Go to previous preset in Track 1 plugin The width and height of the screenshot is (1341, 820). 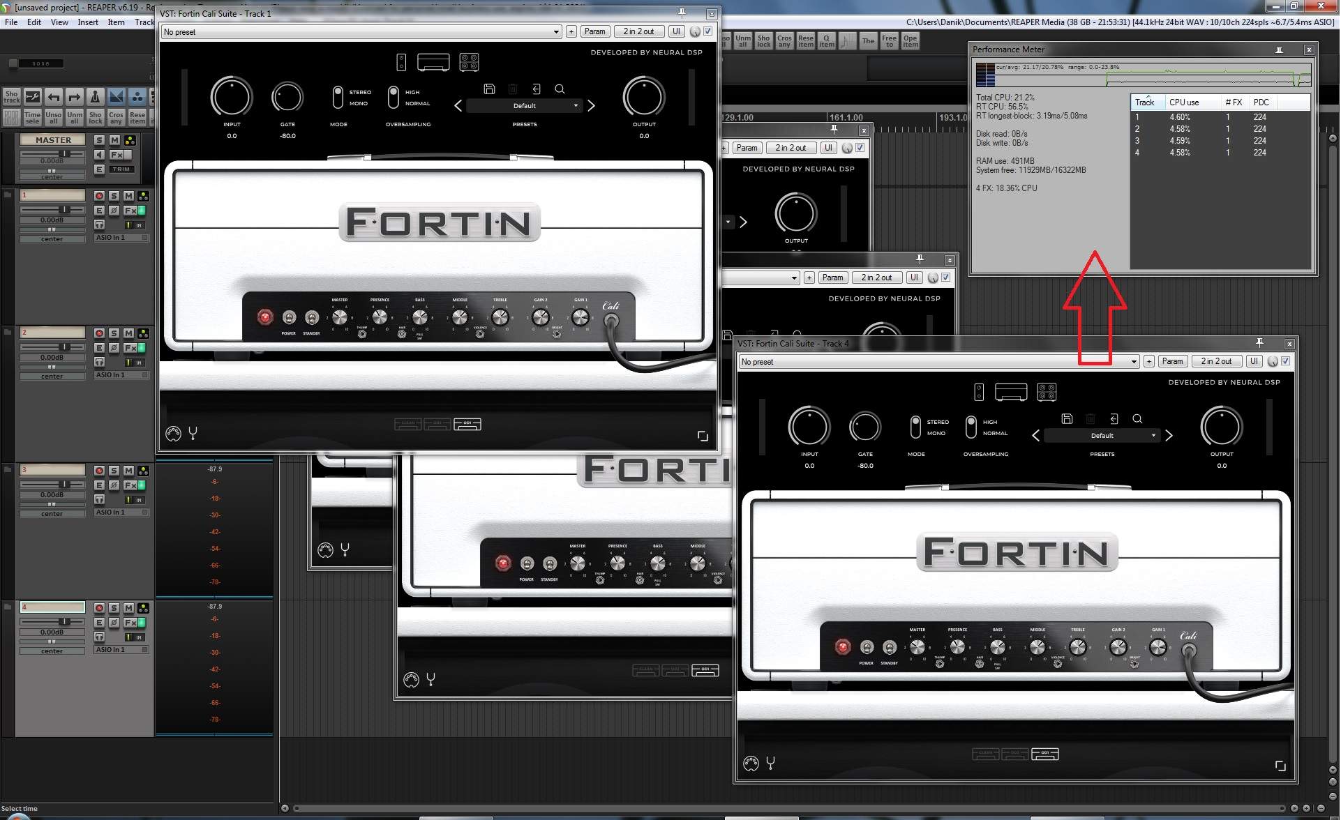pos(458,106)
